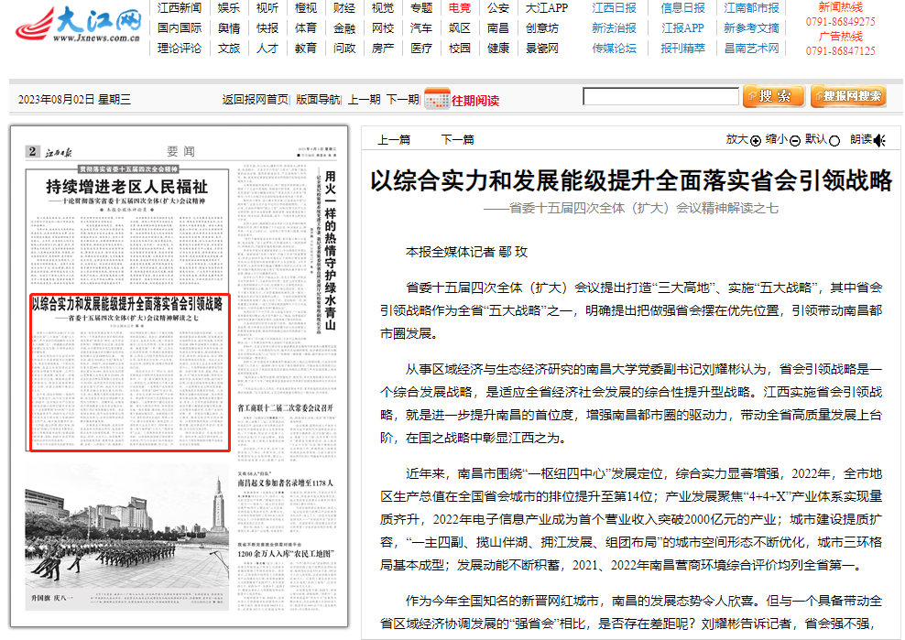Click into the search text field
Viewport: 905px width, 640px height.
coord(660,96)
